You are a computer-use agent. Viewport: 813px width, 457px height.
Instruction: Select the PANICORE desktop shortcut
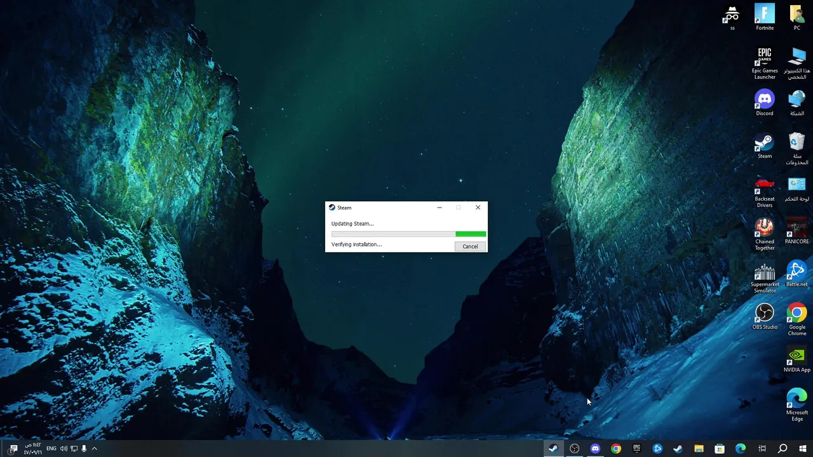pos(796,232)
